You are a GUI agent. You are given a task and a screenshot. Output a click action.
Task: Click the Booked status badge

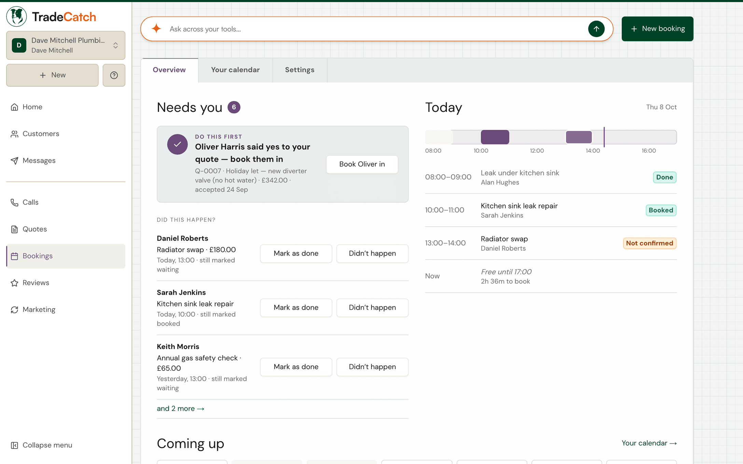point(661,210)
